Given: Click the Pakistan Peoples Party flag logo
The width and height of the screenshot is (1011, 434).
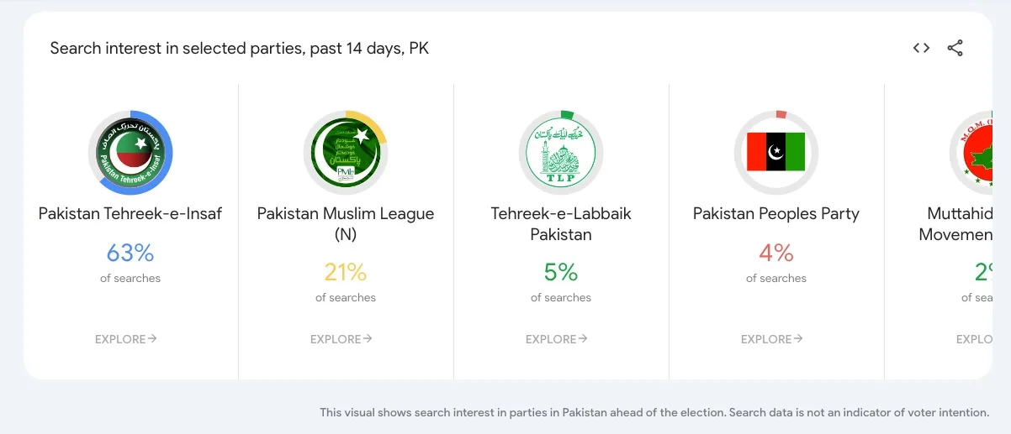Looking at the screenshot, I should [x=776, y=153].
